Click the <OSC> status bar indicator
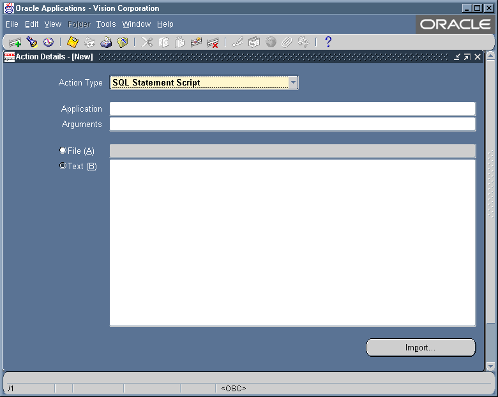This screenshot has width=498, height=397. pos(234,388)
